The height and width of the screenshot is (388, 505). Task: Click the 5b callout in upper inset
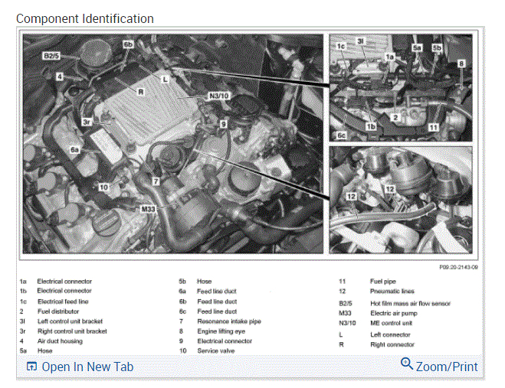(437, 48)
